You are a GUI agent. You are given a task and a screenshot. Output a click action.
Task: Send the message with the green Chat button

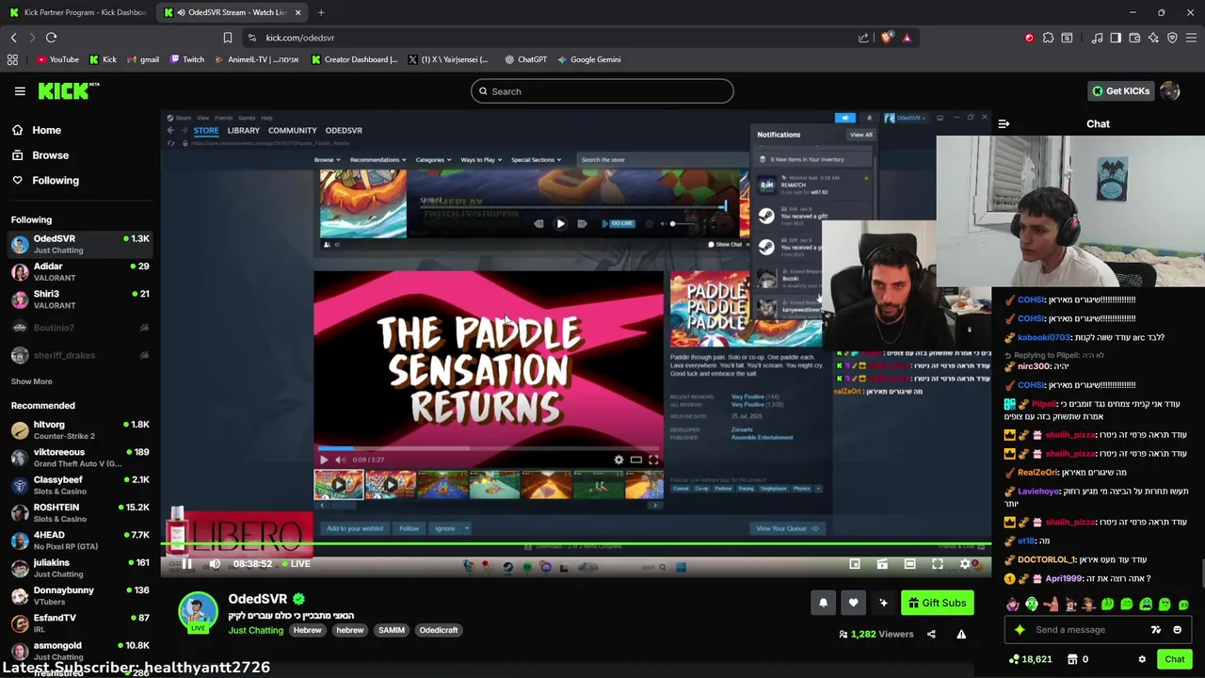[x=1174, y=659]
